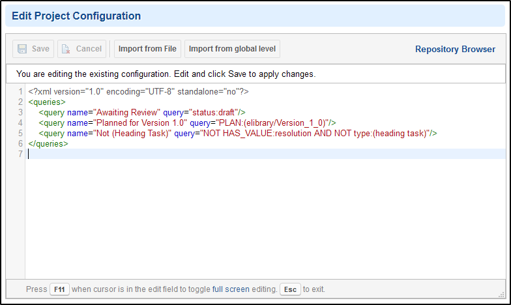This screenshot has height=305, width=511.
Task: Click the Awaiting Review query line
Action: pyautogui.click(x=142, y=112)
